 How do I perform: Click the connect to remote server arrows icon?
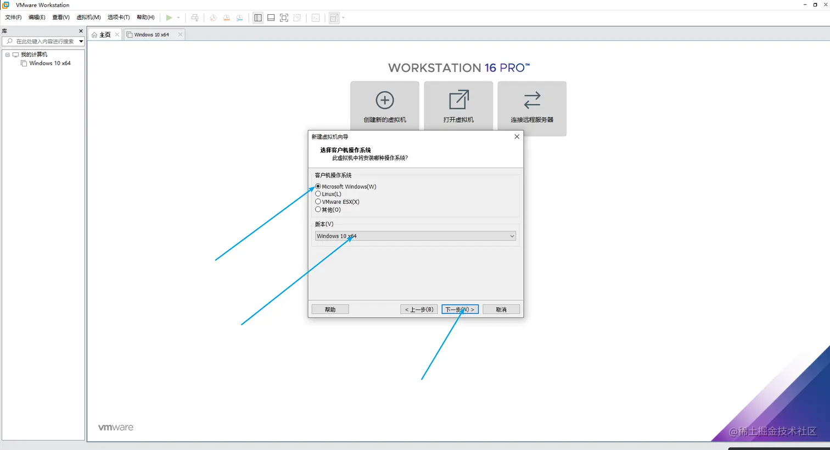(532, 100)
